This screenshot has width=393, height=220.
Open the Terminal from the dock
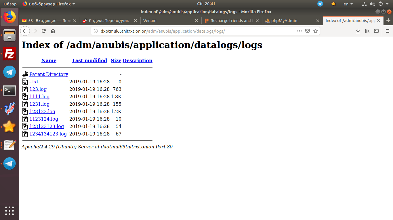9,91
